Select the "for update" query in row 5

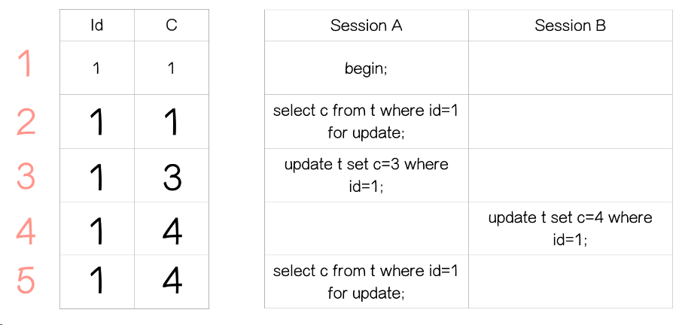366,281
